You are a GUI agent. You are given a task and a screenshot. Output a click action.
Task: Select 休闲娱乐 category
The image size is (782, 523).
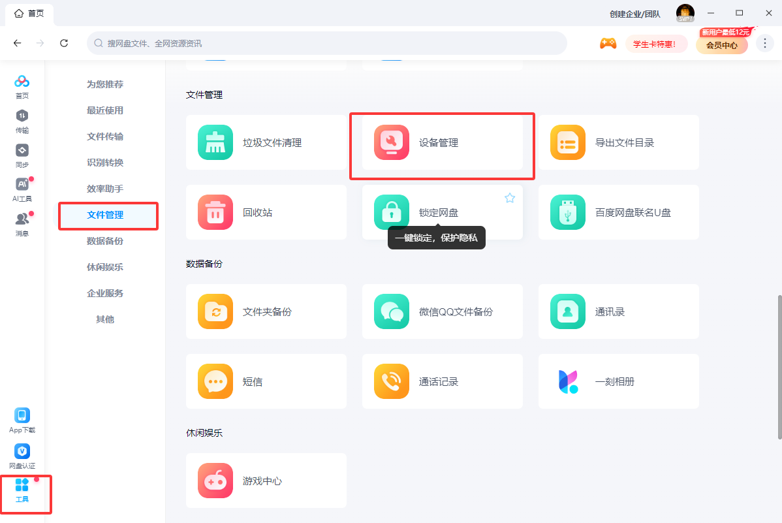tap(104, 267)
